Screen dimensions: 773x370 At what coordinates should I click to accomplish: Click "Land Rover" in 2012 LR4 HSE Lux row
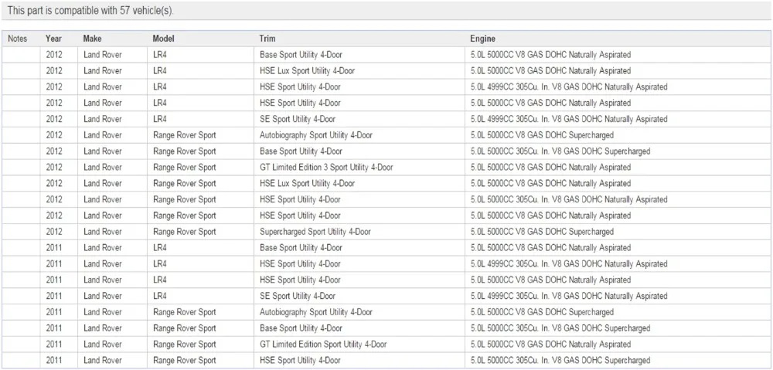(103, 71)
